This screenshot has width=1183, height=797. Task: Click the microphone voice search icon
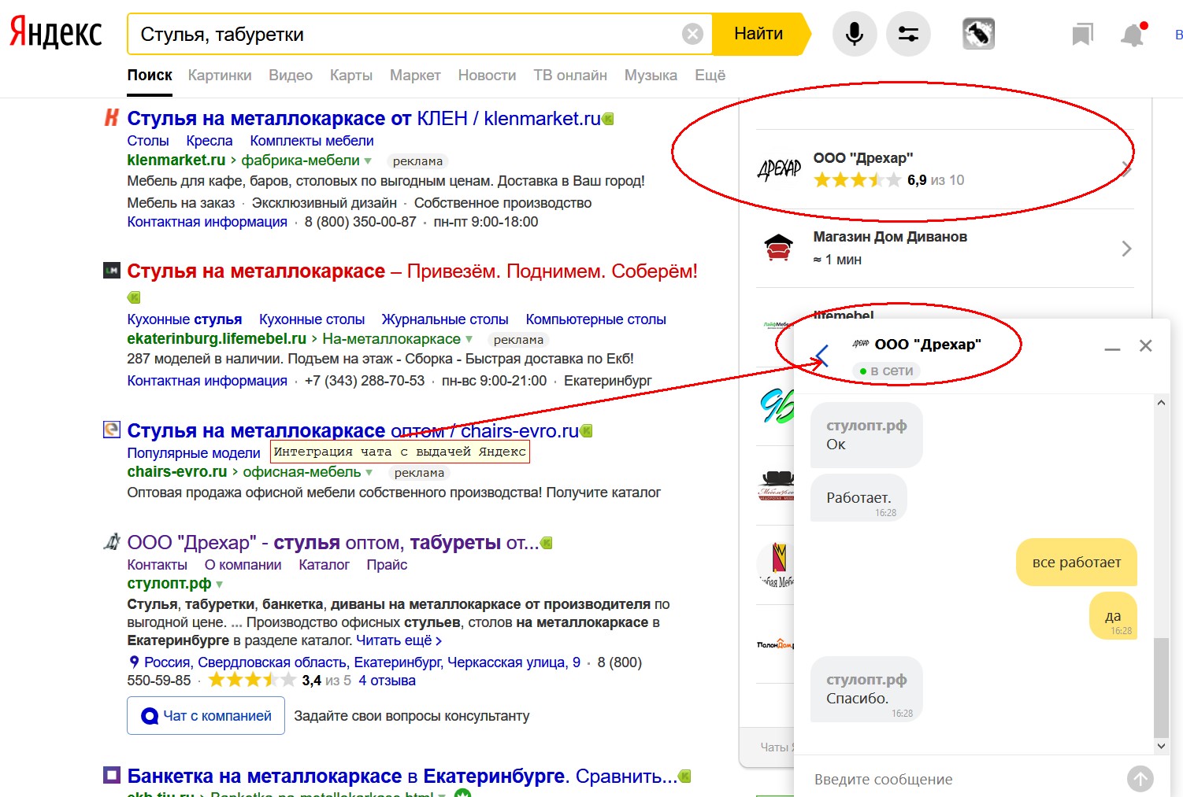click(855, 34)
